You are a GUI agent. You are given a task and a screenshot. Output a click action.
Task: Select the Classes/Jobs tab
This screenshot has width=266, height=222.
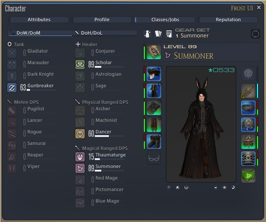pos(165,20)
